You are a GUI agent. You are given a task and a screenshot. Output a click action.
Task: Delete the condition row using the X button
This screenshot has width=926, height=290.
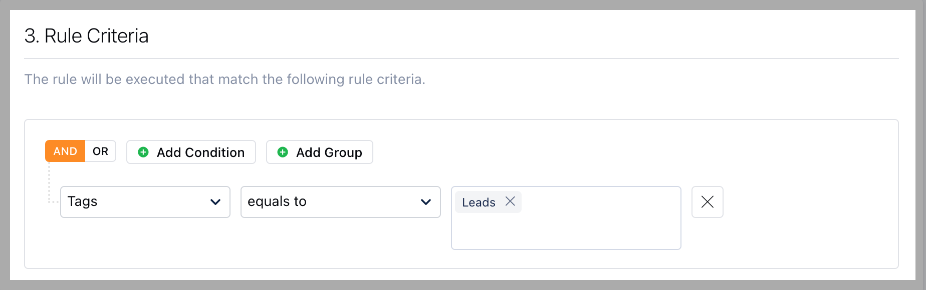(708, 202)
